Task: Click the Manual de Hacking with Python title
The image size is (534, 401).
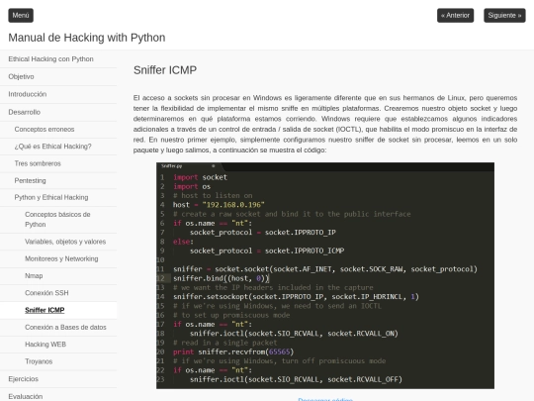Action: (87, 38)
